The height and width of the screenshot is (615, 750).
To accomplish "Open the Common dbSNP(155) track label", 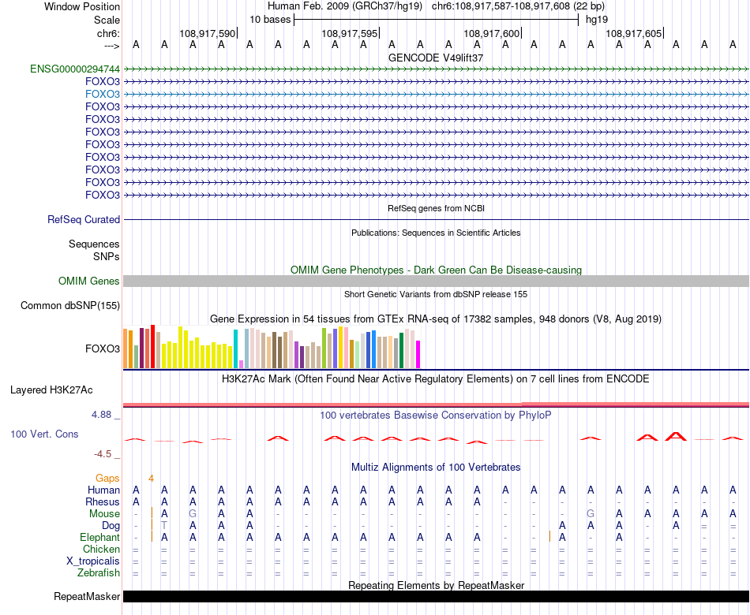I will pyautogui.click(x=69, y=305).
